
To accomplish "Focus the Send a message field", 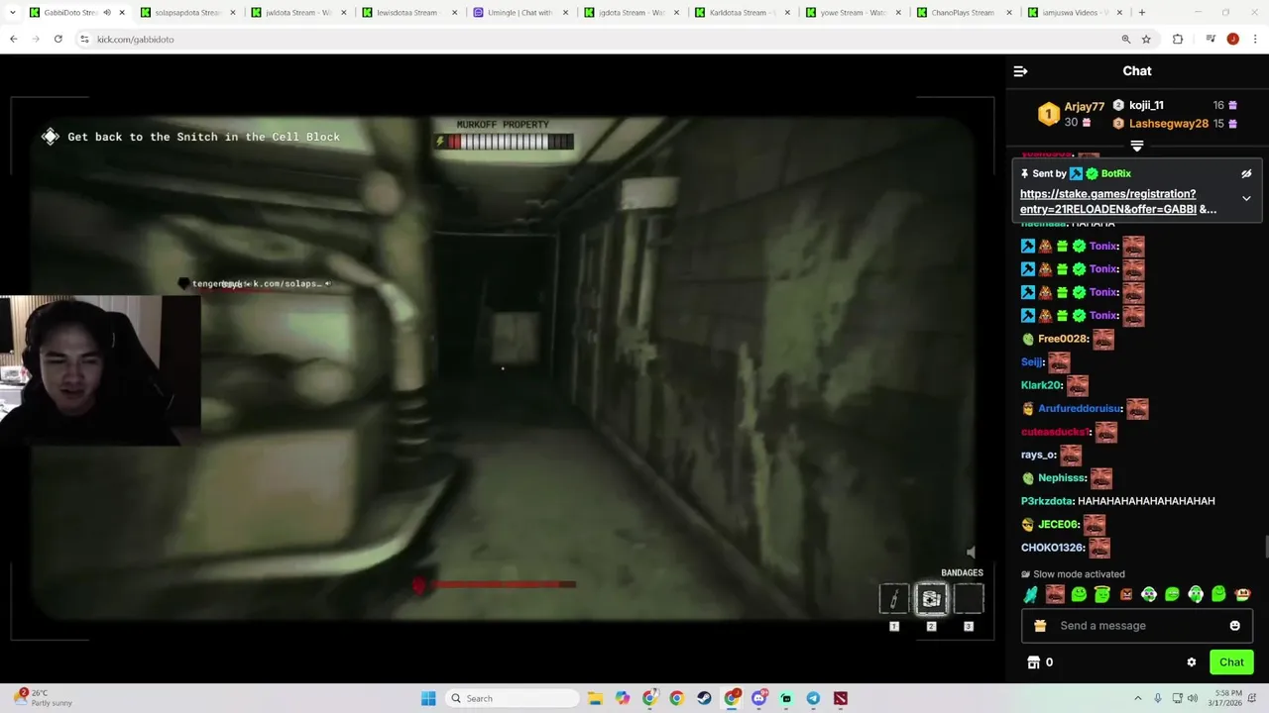I will click(1137, 626).
